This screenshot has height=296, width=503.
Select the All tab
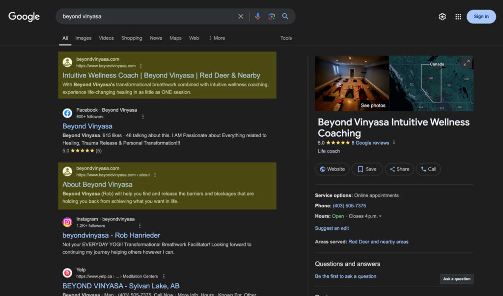[65, 38]
